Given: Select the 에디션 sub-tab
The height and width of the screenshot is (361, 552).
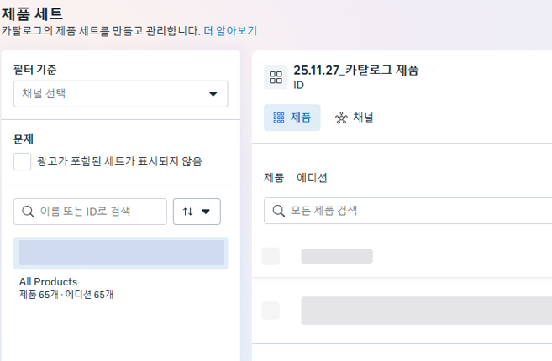Looking at the screenshot, I should point(312,178).
